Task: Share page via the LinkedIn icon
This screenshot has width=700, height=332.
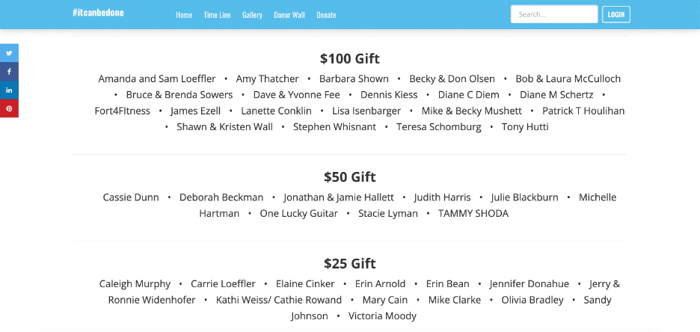Action: click(9, 90)
